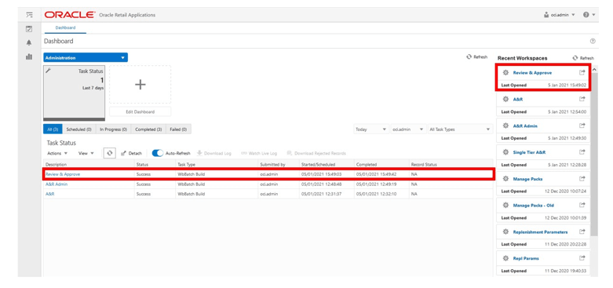
Task: Open A&R link in task table
Action: [49, 194]
